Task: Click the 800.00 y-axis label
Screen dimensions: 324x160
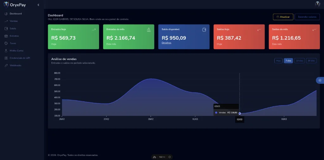Action: point(57,73)
